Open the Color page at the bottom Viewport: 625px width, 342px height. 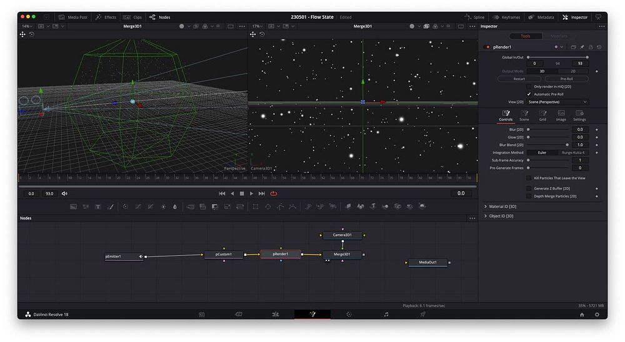[349, 315]
